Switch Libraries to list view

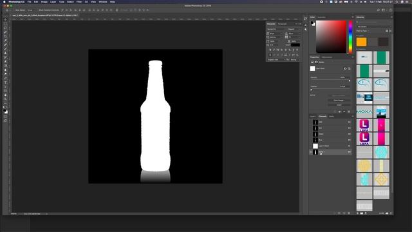pyautogui.click(x=390, y=31)
